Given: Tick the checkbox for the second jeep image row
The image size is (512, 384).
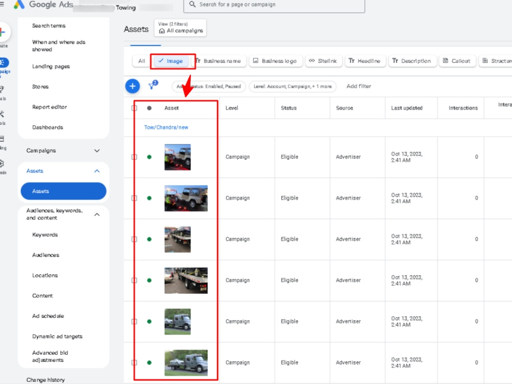Looking at the screenshot, I should coord(134,198).
